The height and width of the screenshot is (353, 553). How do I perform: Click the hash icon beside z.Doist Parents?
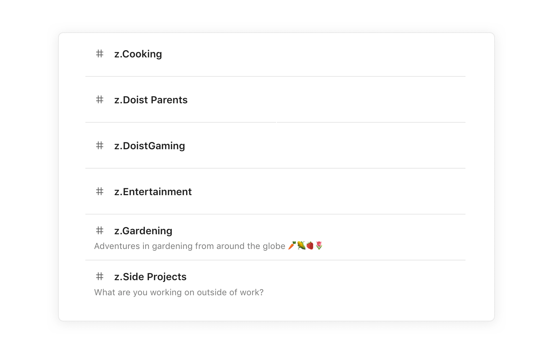point(100,99)
